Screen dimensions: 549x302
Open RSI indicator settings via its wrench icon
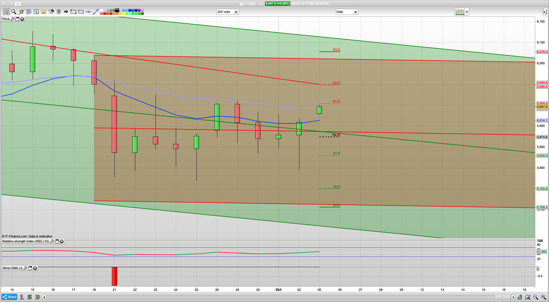tap(52, 241)
